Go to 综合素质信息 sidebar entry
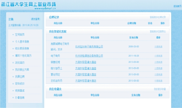 (x=22, y=49)
